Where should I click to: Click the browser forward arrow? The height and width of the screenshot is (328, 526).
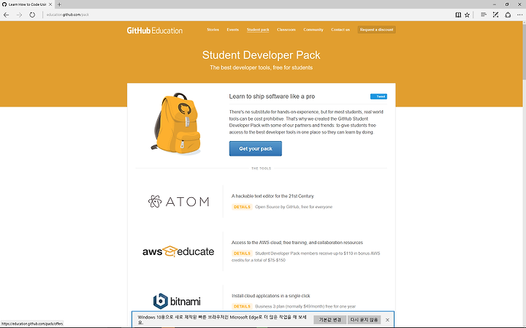[x=19, y=15]
